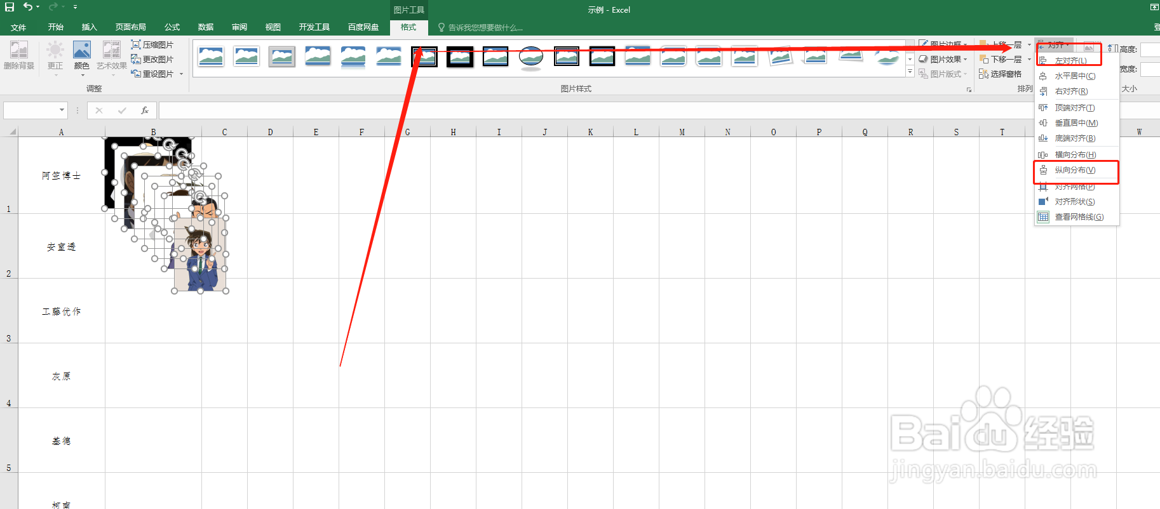1160x509 pixels.
Task: Apply the first picture style thumbnail
Action: tap(211, 56)
